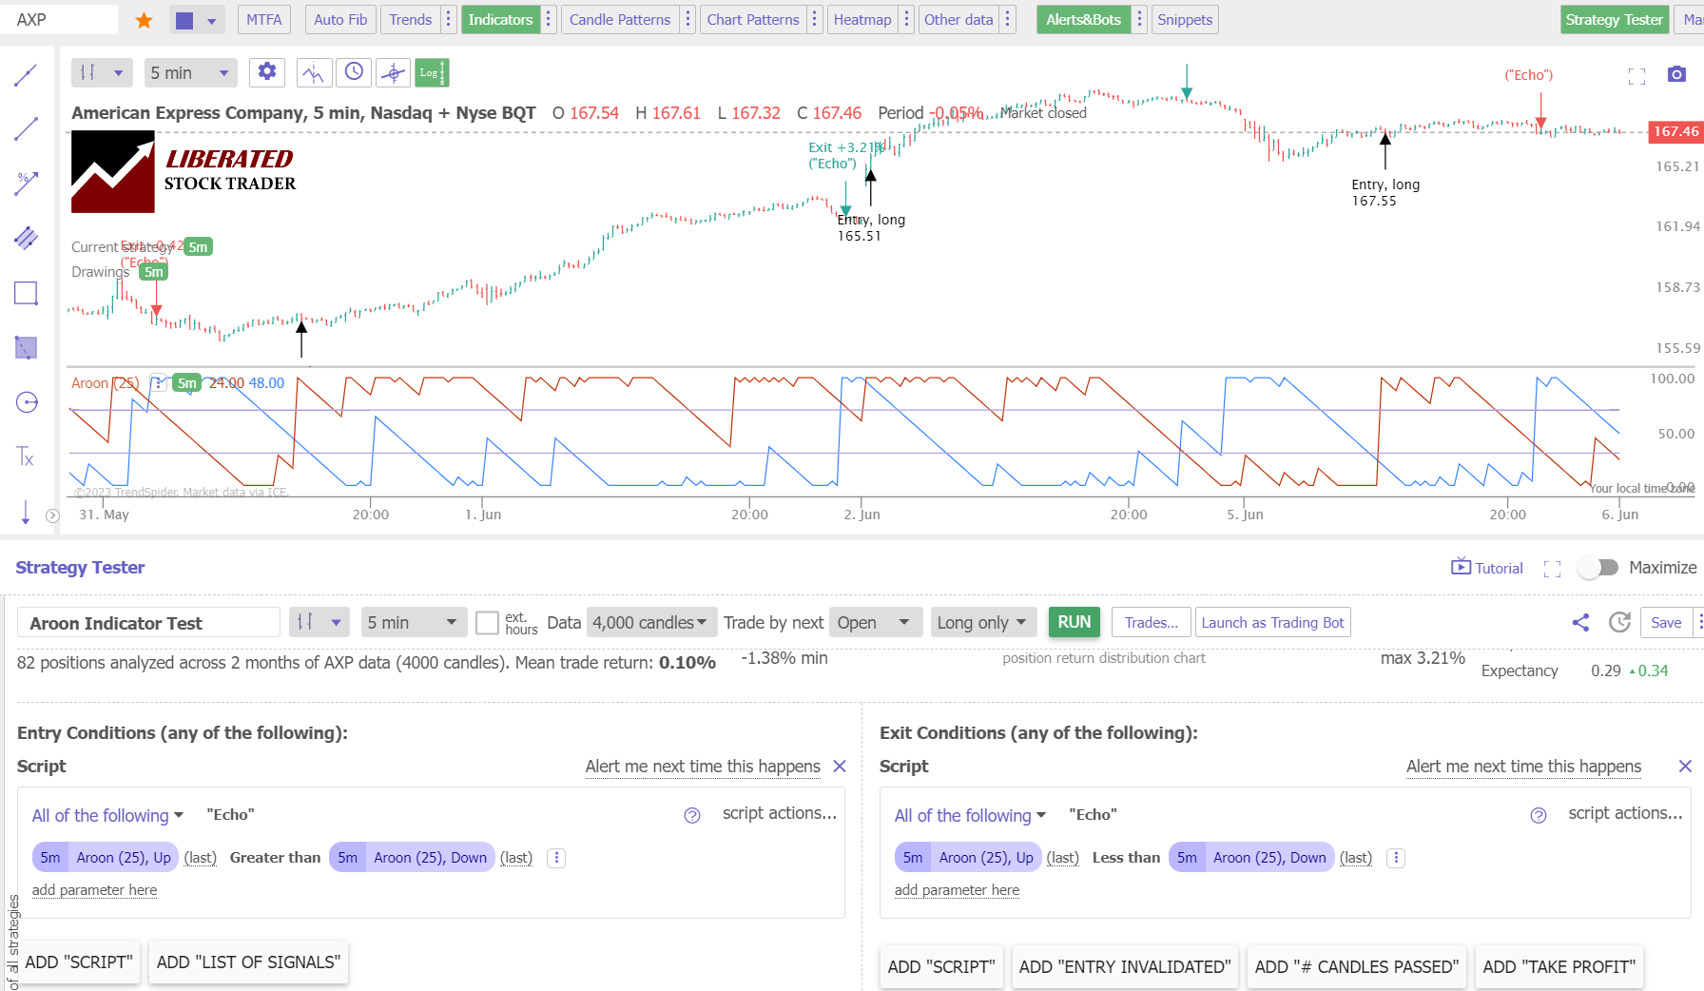This screenshot has height=991, width=1704.
Task: Select the rectangle drawing tool
Action: 26,293
